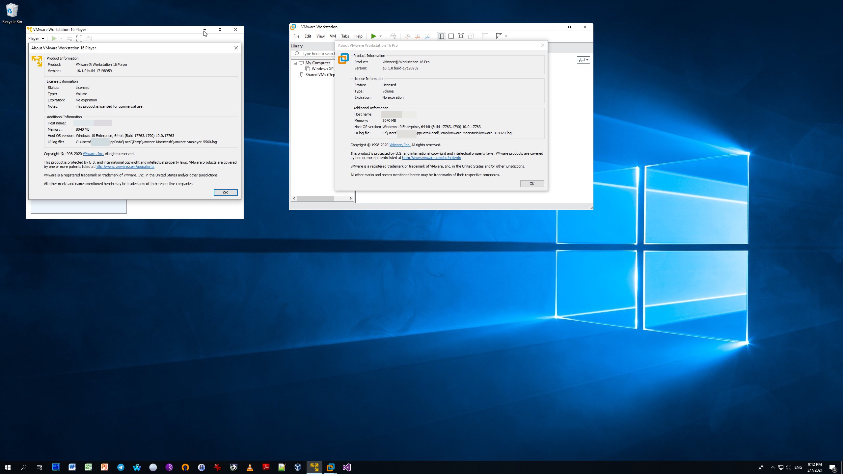Open the display switcher dropdown in Workstation
Viewport: 843px width, 474px height.
point(583,60)
